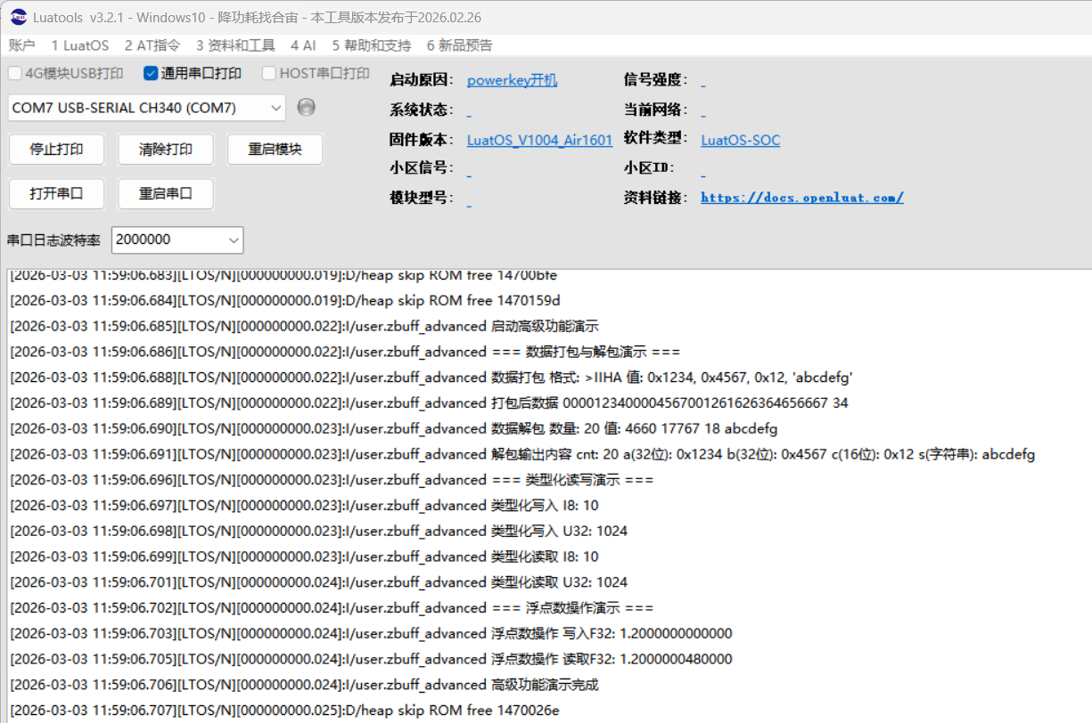The width and height of the screenshot is (1092, 723).
Task: Click the 串口日志波特率 label
Action: pyautogui.click(x=53, y=240)
